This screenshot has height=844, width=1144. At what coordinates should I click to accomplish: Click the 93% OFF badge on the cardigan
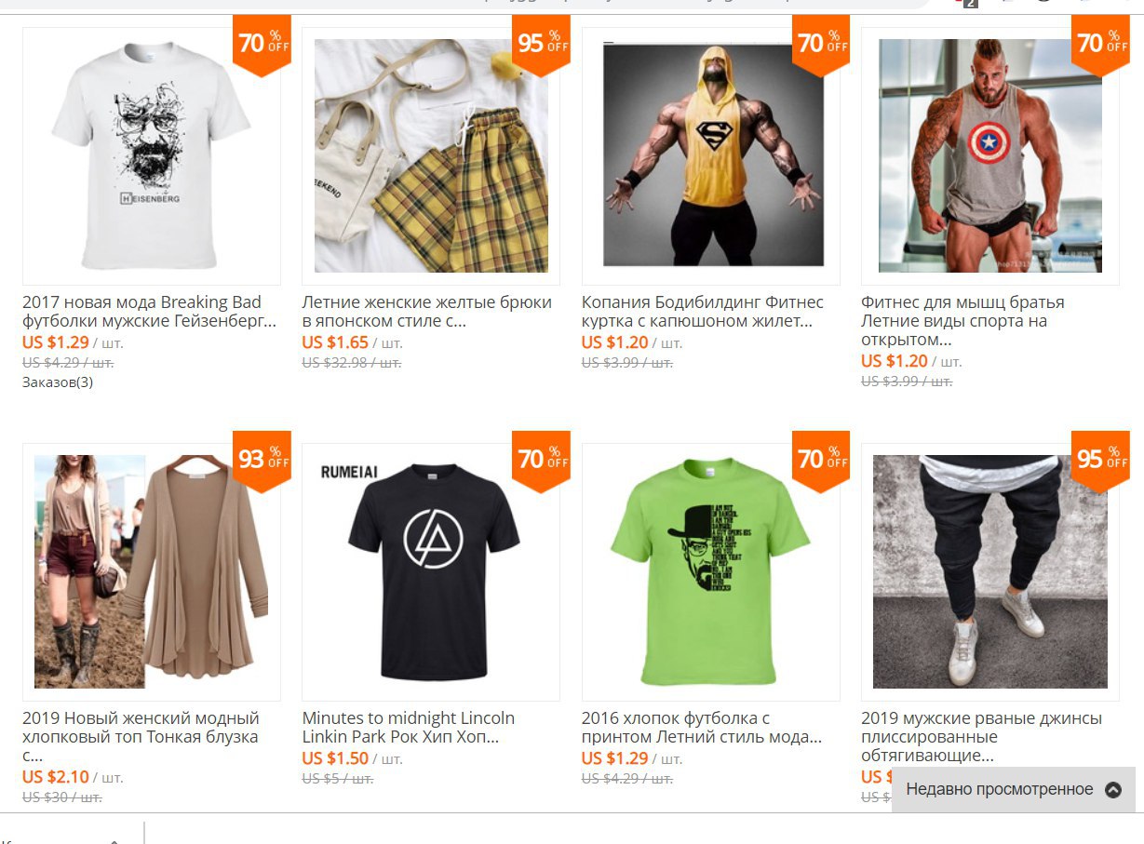coord(262,461)
